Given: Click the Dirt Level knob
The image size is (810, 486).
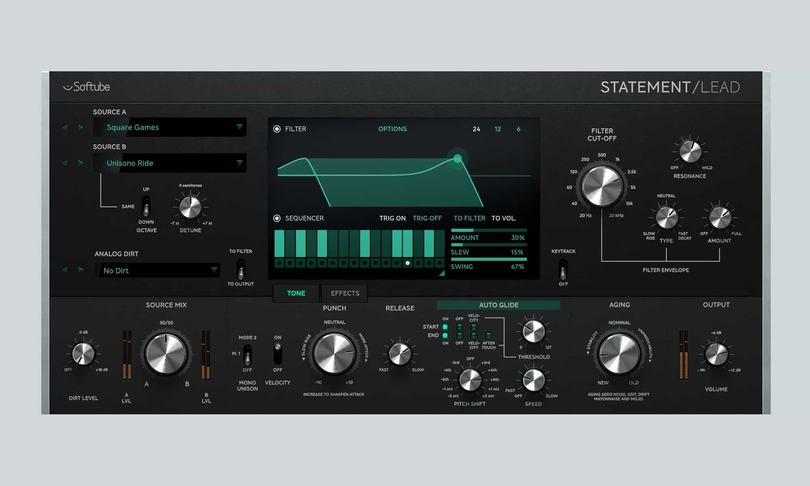Looking at the screenshot, I should coord(83,354).
